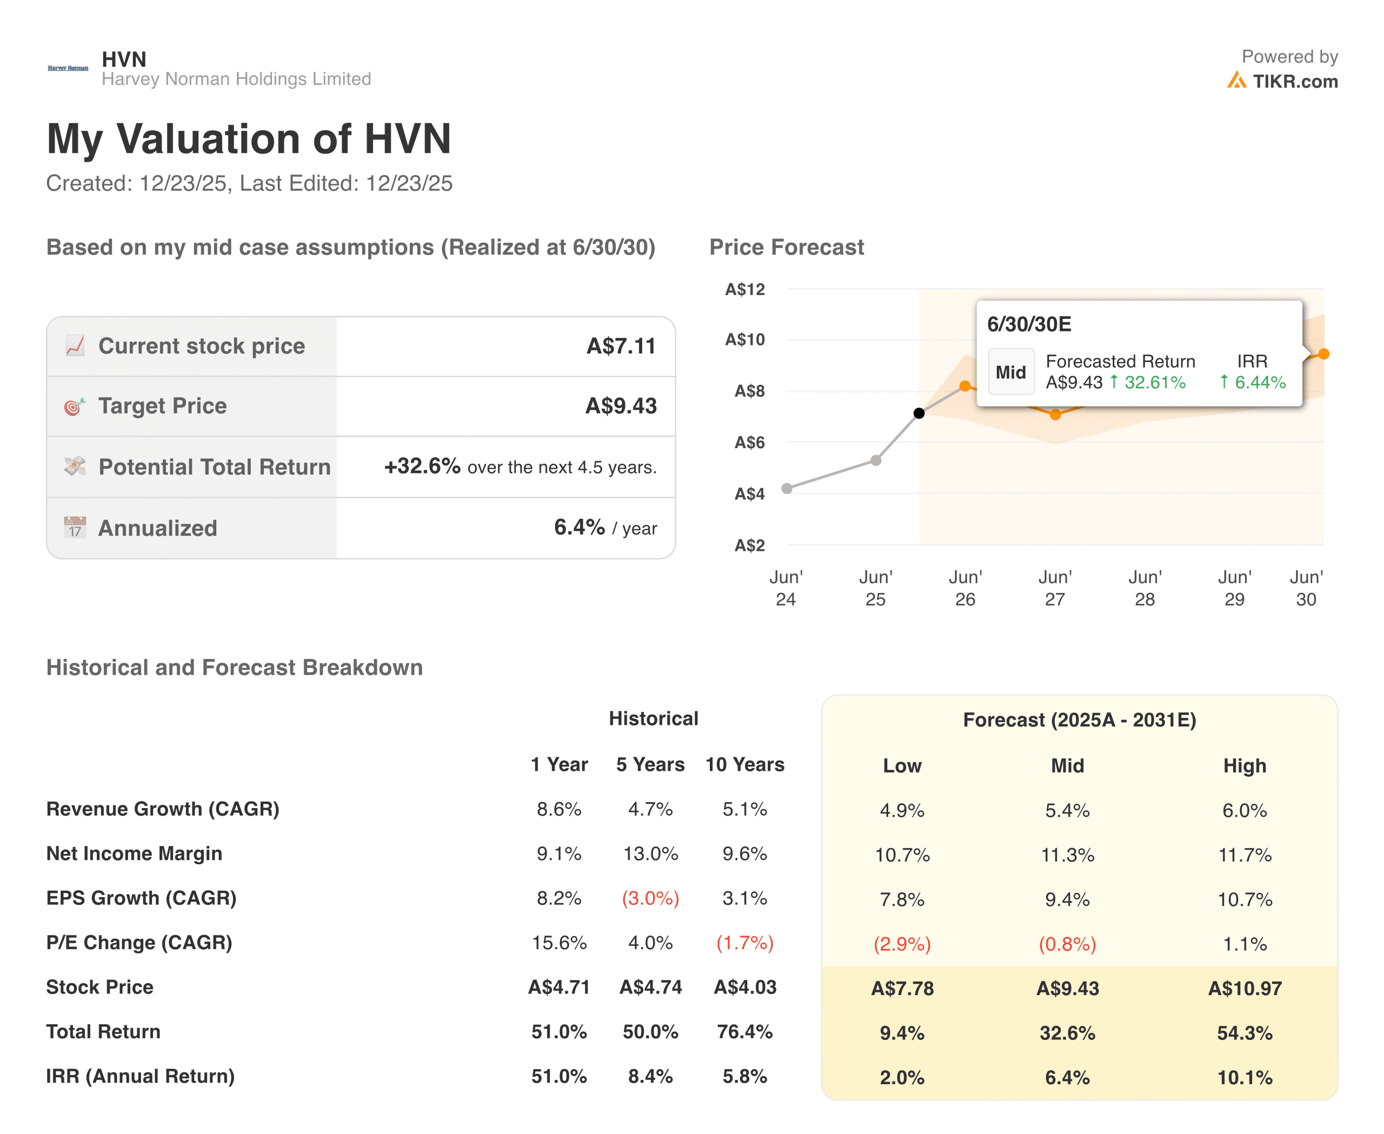
Task: Click the dartboard icon next to Target Price
Action: [74, 405]
